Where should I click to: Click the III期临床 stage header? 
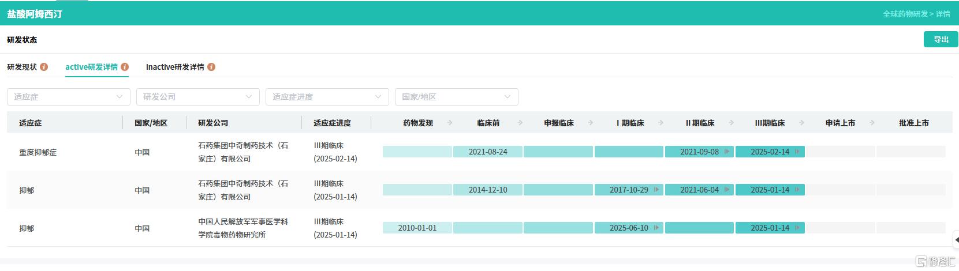click(770, 123)
